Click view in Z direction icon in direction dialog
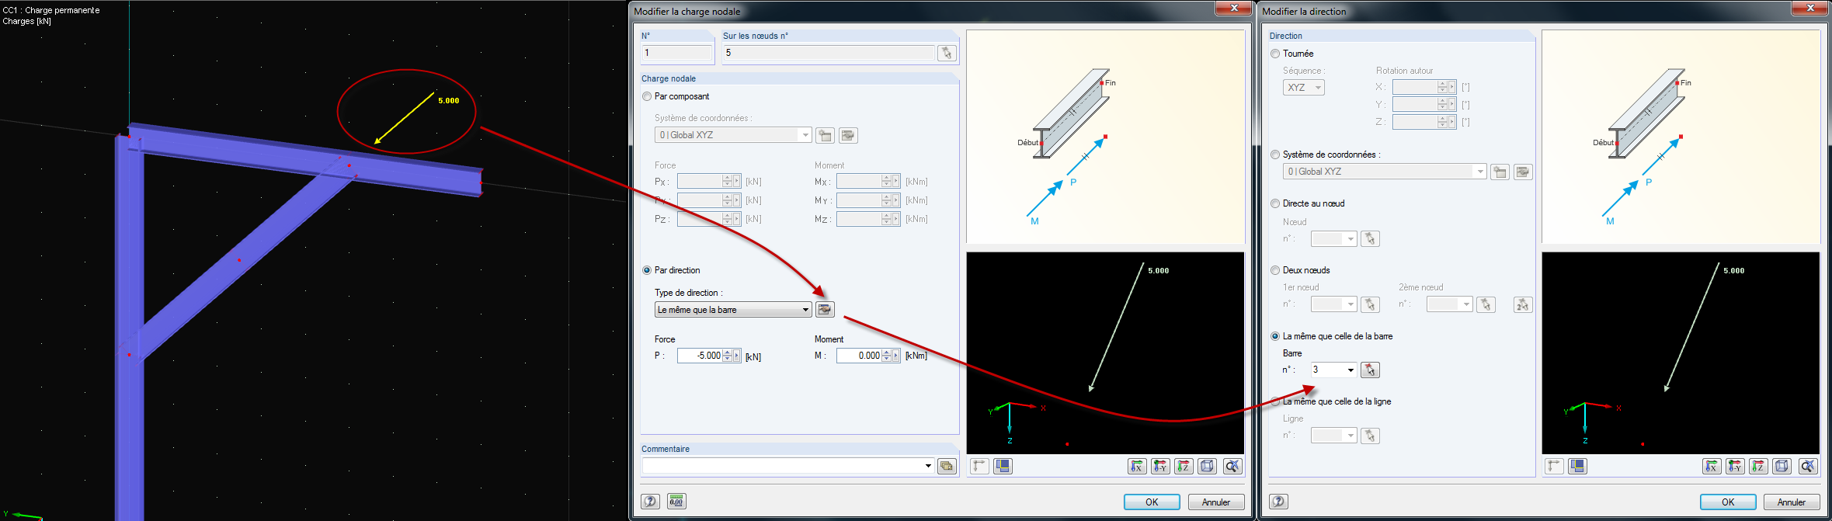This screenshot has width=1832, height=521. pyautogui.click(x=1758, y=466)
